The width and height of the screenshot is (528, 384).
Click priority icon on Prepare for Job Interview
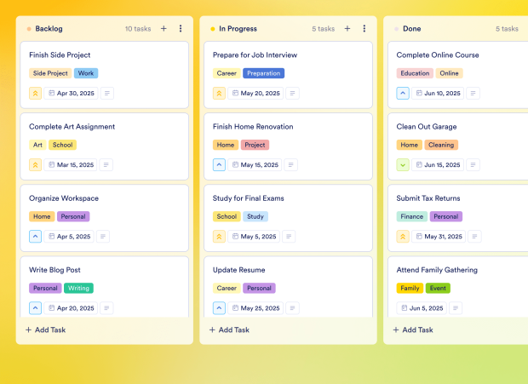pyautogui.click(x=219, y=93)
